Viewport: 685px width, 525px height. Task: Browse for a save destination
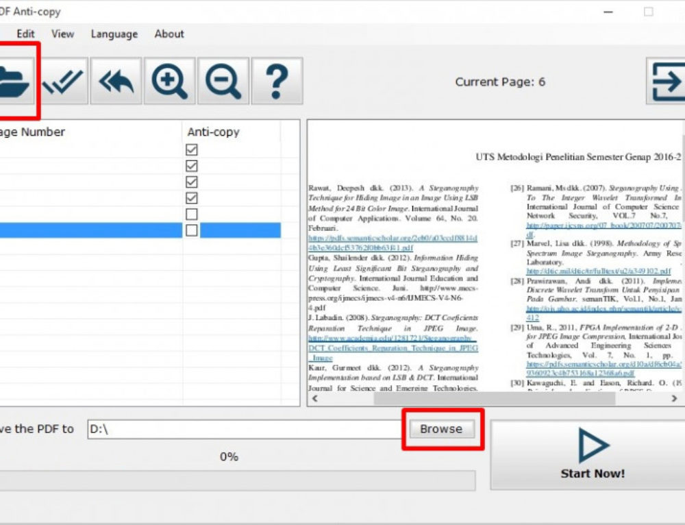[441, 428]
